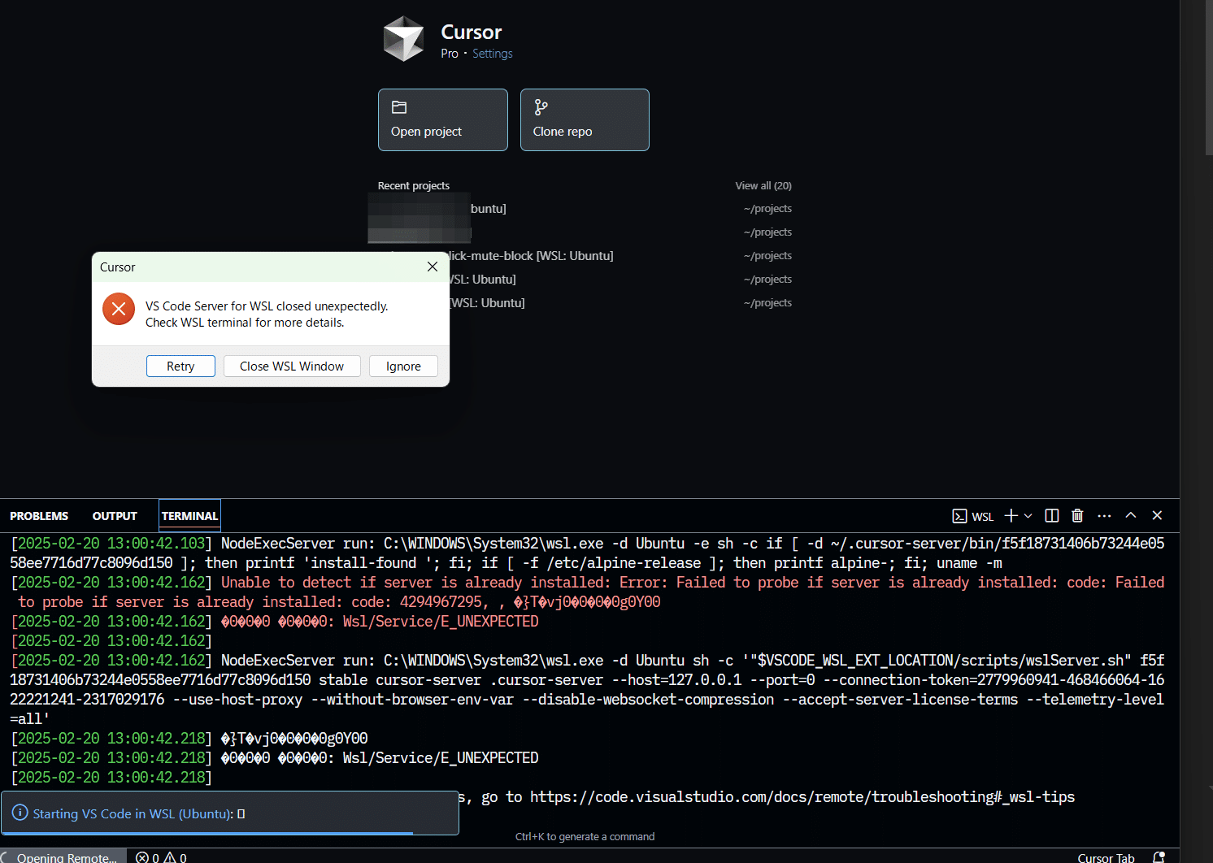Click the editor vertical scrollbar

click(x=1208, y=77)
